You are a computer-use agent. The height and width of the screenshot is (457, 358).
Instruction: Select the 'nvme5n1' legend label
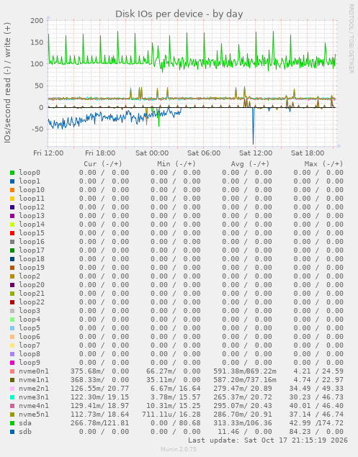[34, 415]
